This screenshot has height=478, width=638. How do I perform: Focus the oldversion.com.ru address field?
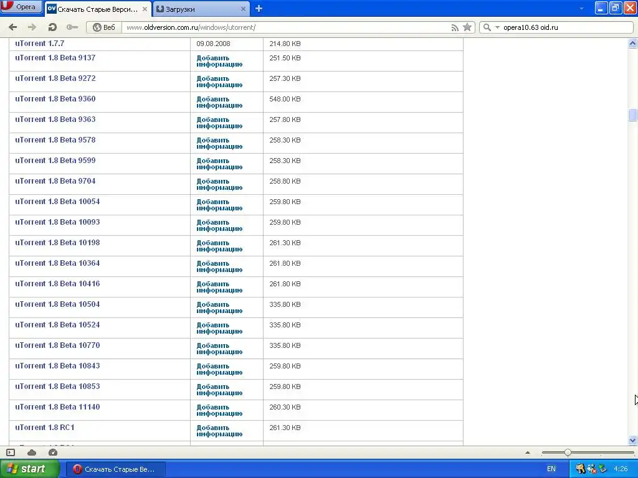[x=285, y=27]
